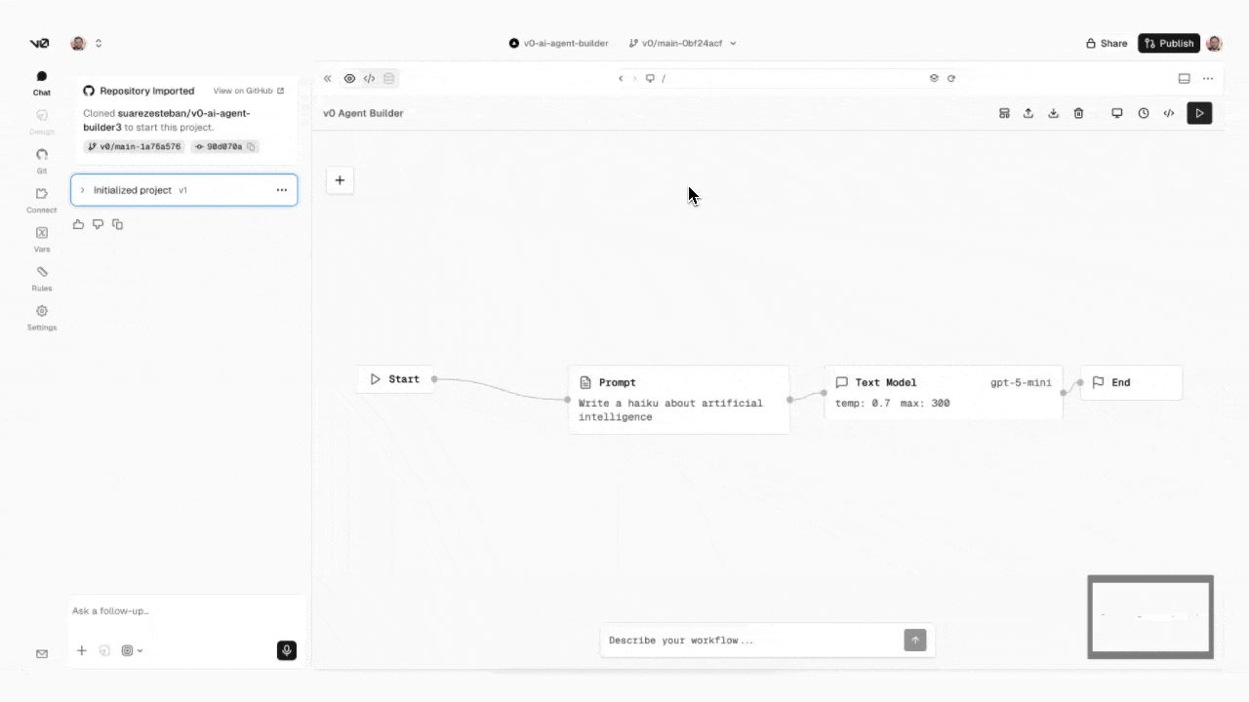Expand the Initialized project v1 entry
This screenshot has height=702, width=1249.
pos(82,190)
